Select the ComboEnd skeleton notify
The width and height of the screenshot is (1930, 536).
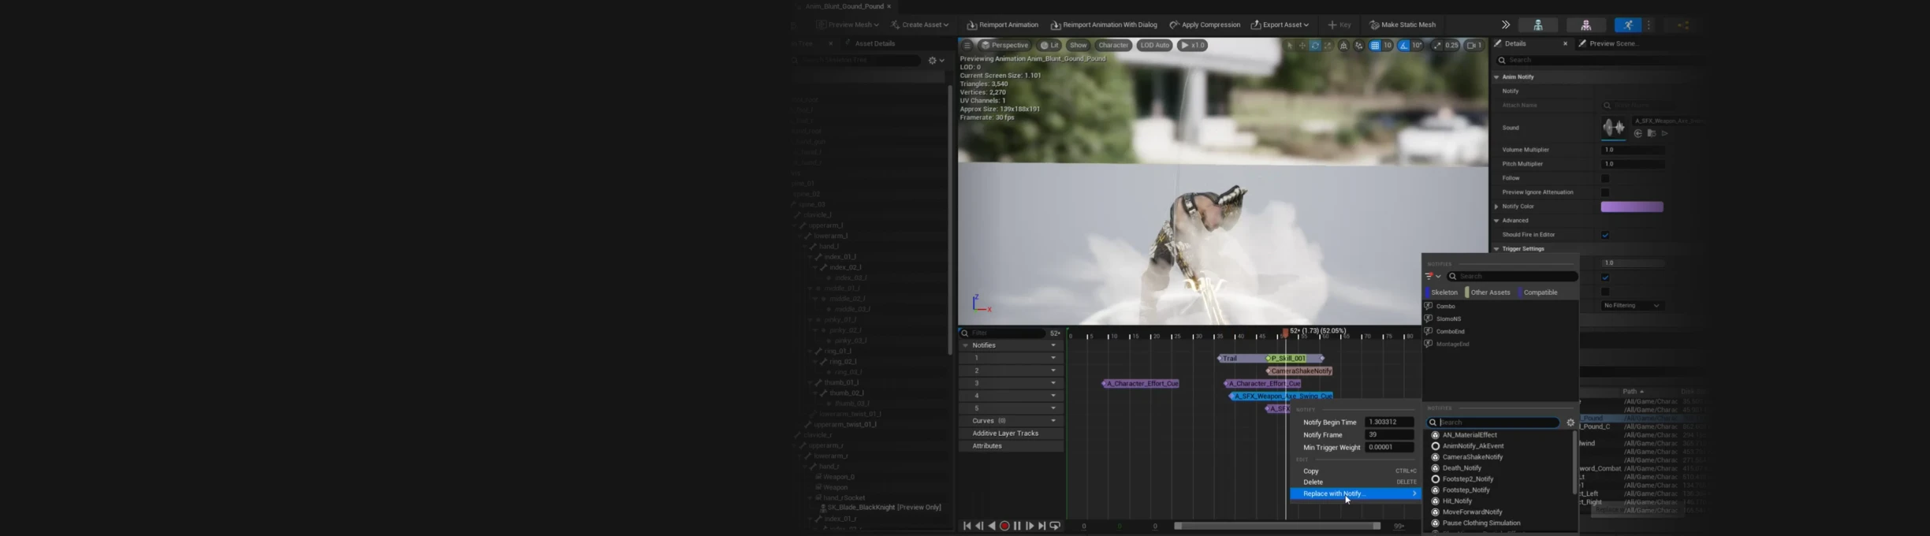click(1451, 332)
